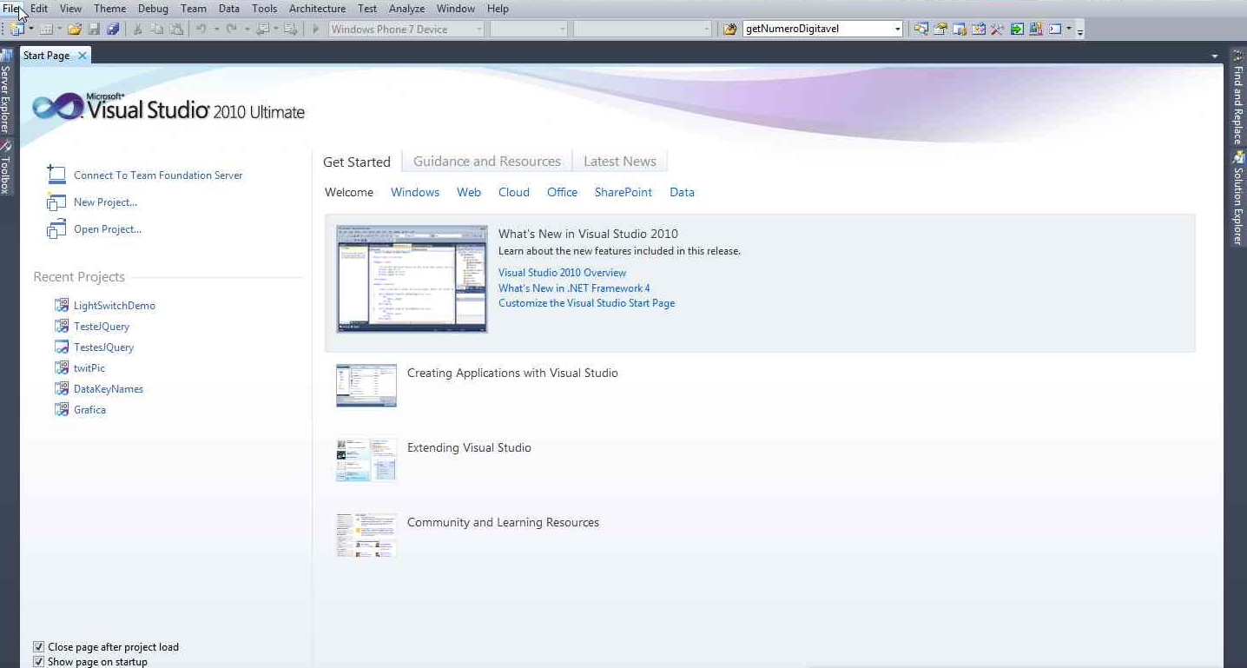Open the Server Explorer side panel
1247x668 pixels.
(x=6, y=96)
